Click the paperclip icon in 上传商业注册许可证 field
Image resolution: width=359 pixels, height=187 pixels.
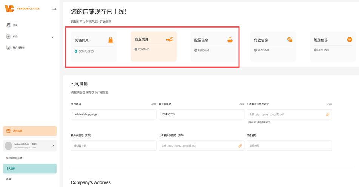(328, 114)
